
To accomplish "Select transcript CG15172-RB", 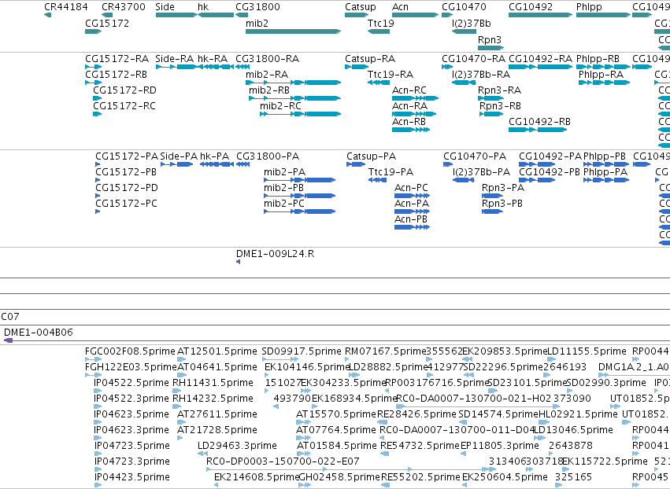I will coord(117,74).
